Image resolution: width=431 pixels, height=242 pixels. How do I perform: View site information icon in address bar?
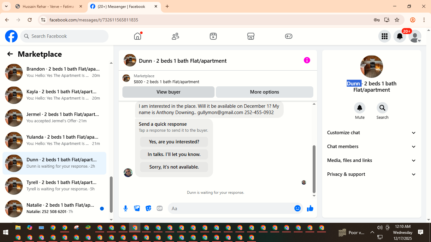pos(44,20)
